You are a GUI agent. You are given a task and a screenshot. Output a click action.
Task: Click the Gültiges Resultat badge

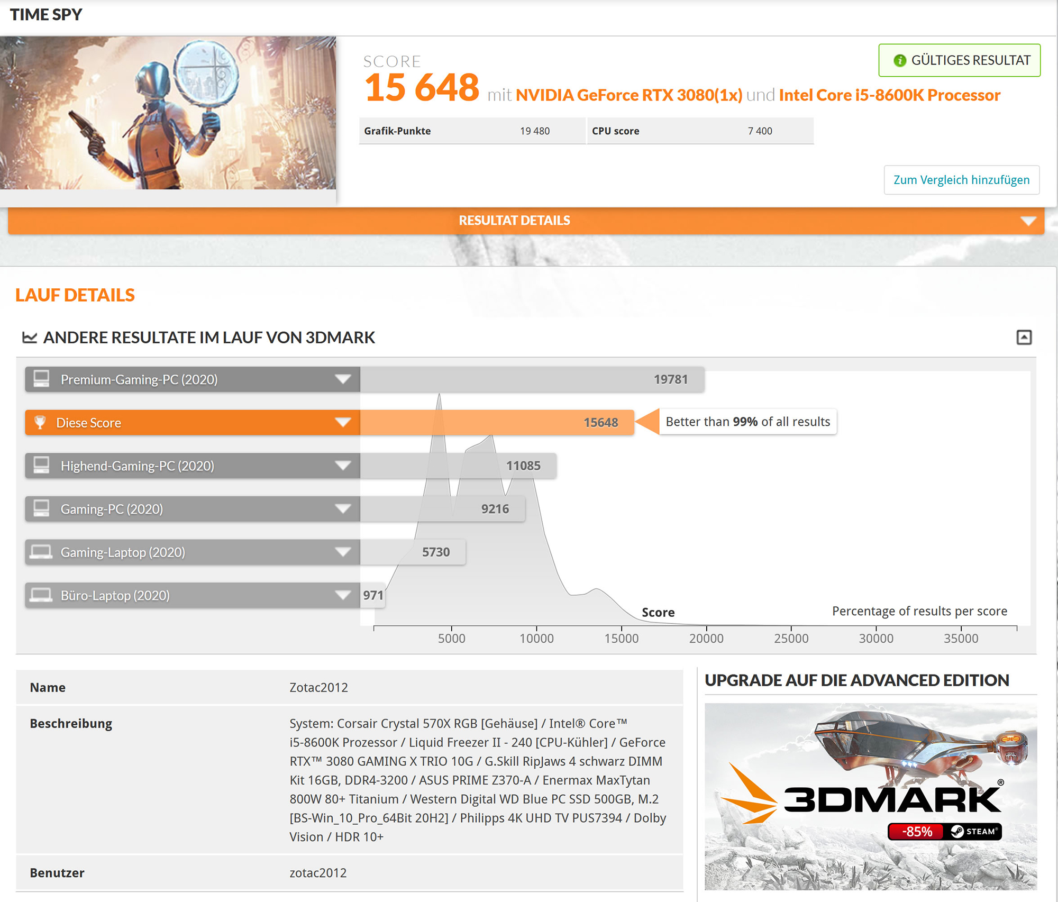959,60
